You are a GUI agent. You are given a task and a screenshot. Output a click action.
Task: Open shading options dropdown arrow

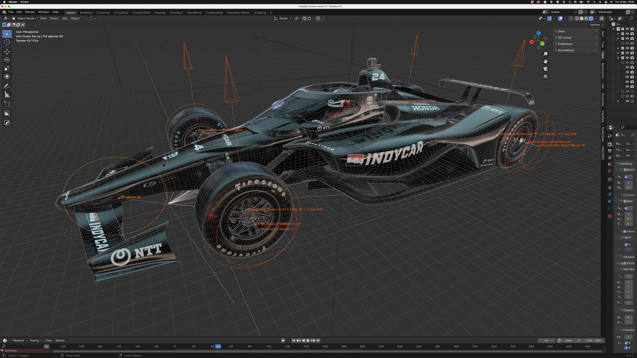(596, 19)
